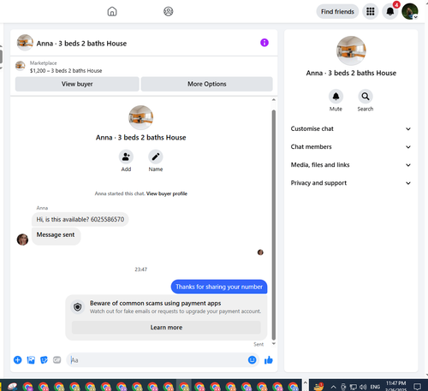Click chat scrollbar up arrow

(x=274, y=99)
